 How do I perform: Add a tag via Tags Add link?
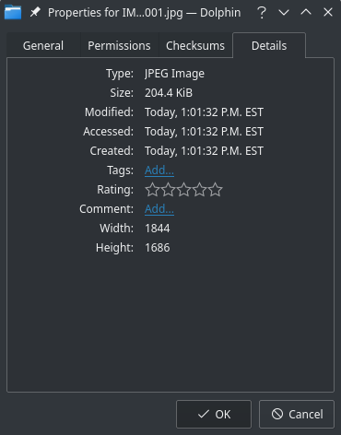pos(159,170)
